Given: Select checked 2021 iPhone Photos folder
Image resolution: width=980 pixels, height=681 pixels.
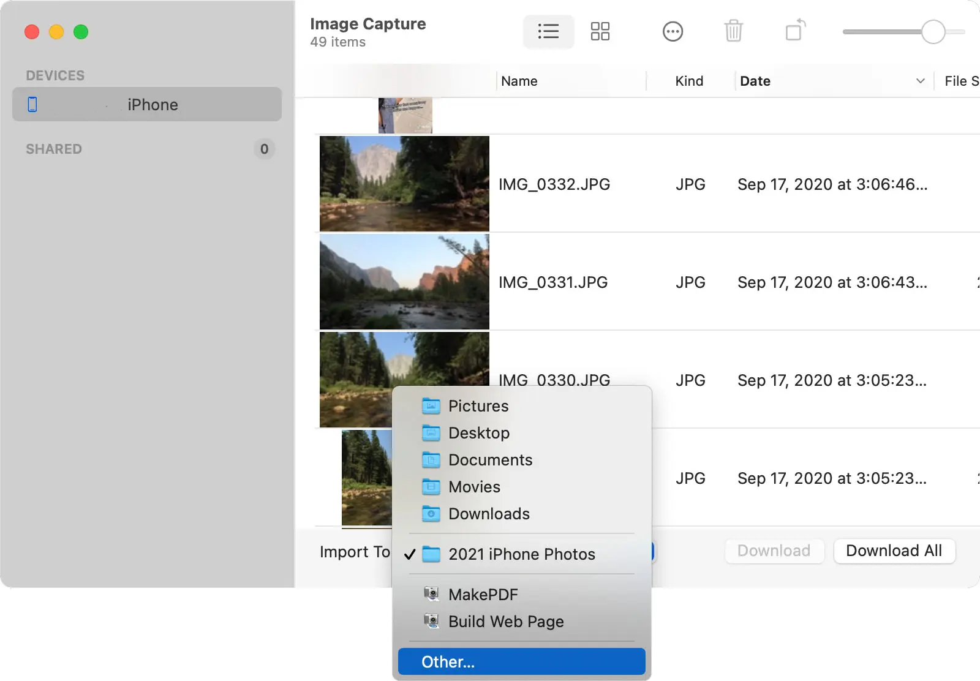Looking at the screenshot, I should [522, 554].
